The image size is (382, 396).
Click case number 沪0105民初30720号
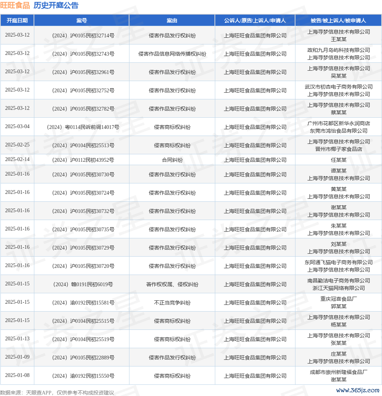[83, 266]
